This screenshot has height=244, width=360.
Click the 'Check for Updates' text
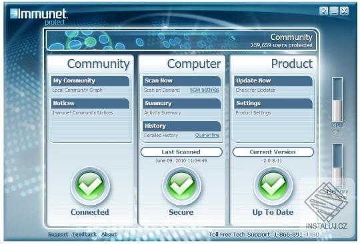point(255,90)
